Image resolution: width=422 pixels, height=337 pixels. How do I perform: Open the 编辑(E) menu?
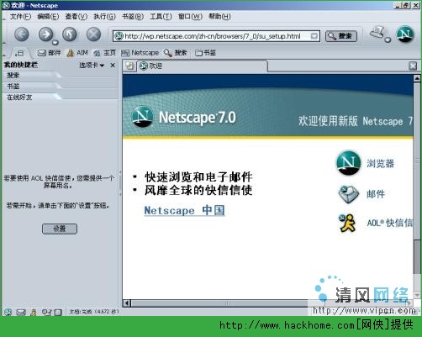48,17
